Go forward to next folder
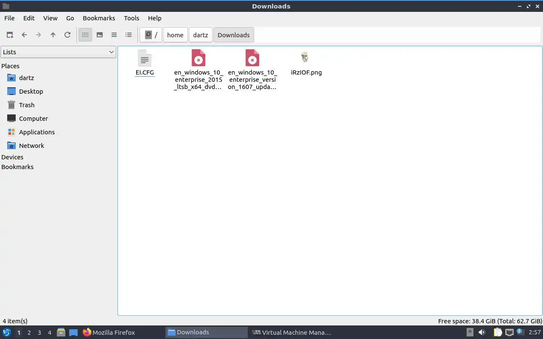The height and width of the screenshot is (339, 543). tap(39, 35)
